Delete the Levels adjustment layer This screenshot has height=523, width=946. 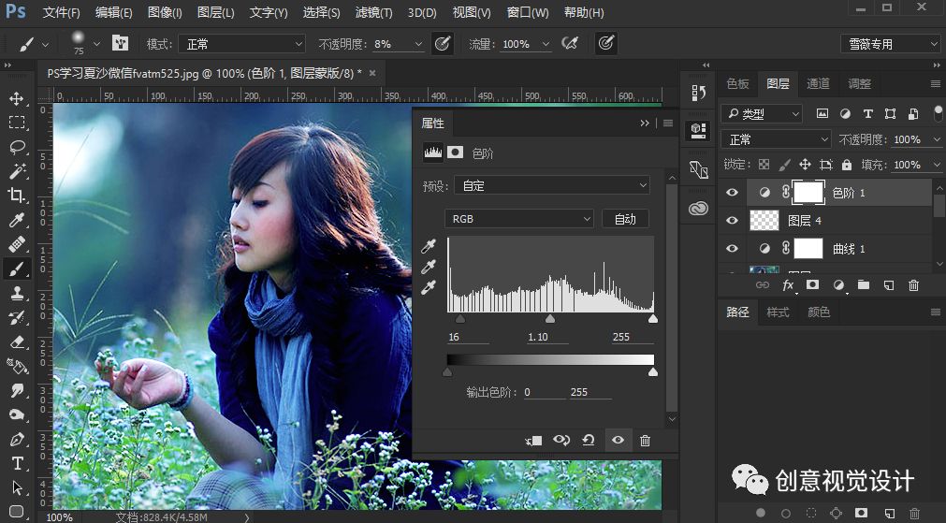[645, 441]
